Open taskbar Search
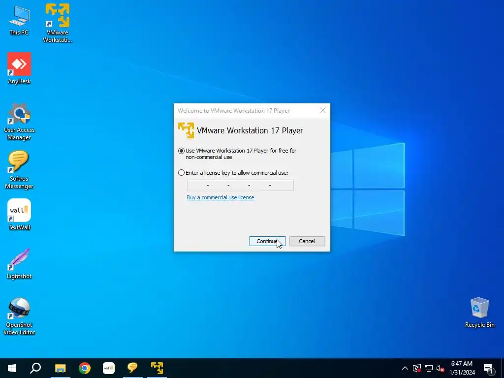Image resolution: width=504 pixels, height=378 pixels. tap(35, 368)
